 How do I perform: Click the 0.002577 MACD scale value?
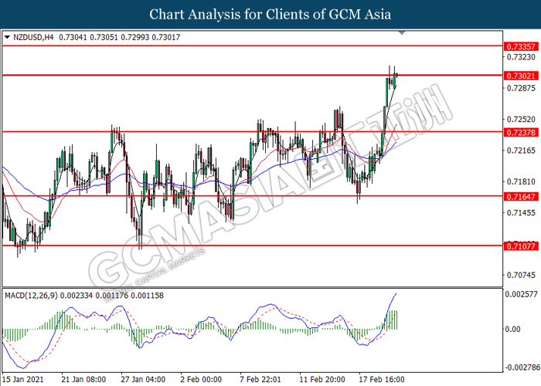click(x=522, y=294)
